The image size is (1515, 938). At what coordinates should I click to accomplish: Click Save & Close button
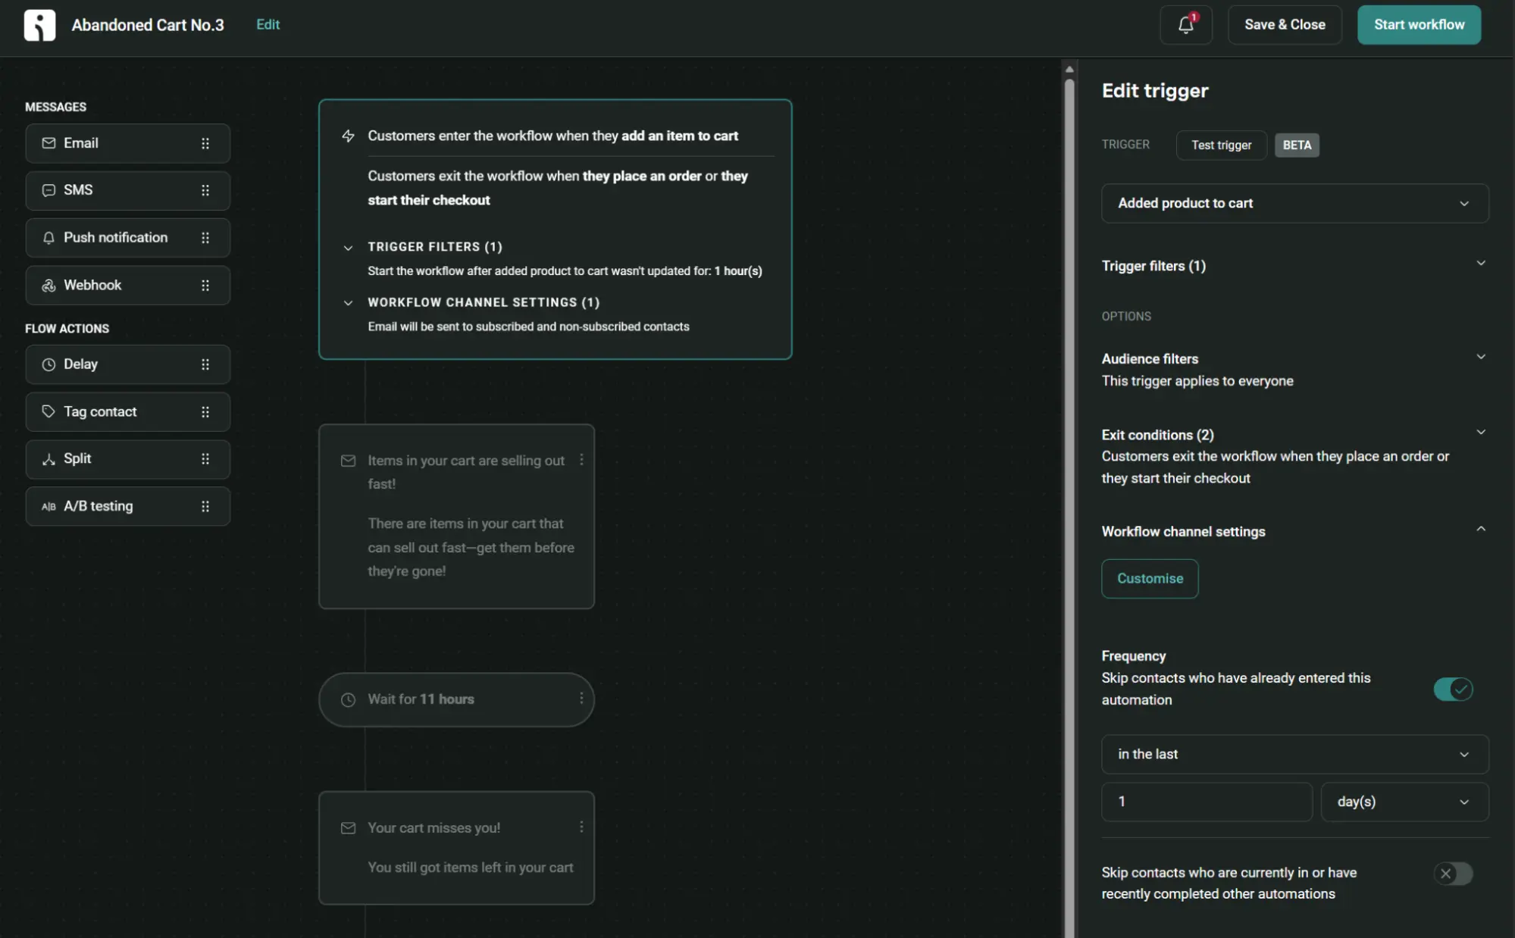[x=1285, y=25]
